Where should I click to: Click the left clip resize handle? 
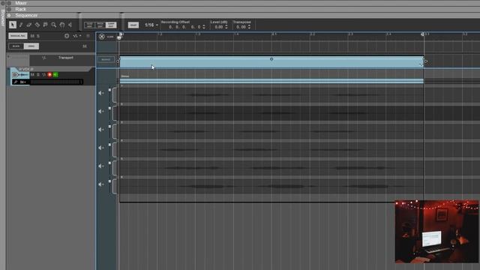point(118,61)
